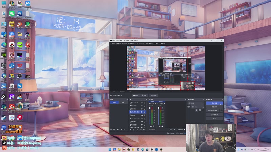Screen dimensions: 271x152
Task: Open the virtual camera settings gear
Action: [x=221, y=111]
